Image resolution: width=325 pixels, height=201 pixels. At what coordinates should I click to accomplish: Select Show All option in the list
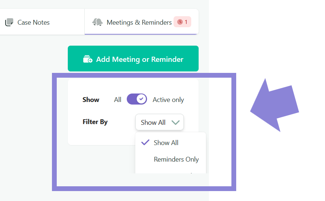click(x=166, y=142)
